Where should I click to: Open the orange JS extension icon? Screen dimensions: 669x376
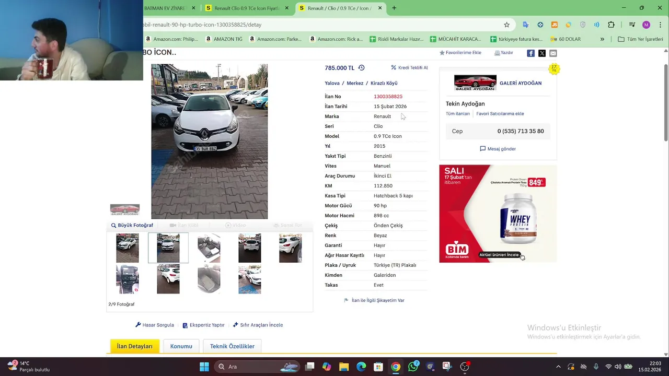[555, 25]
